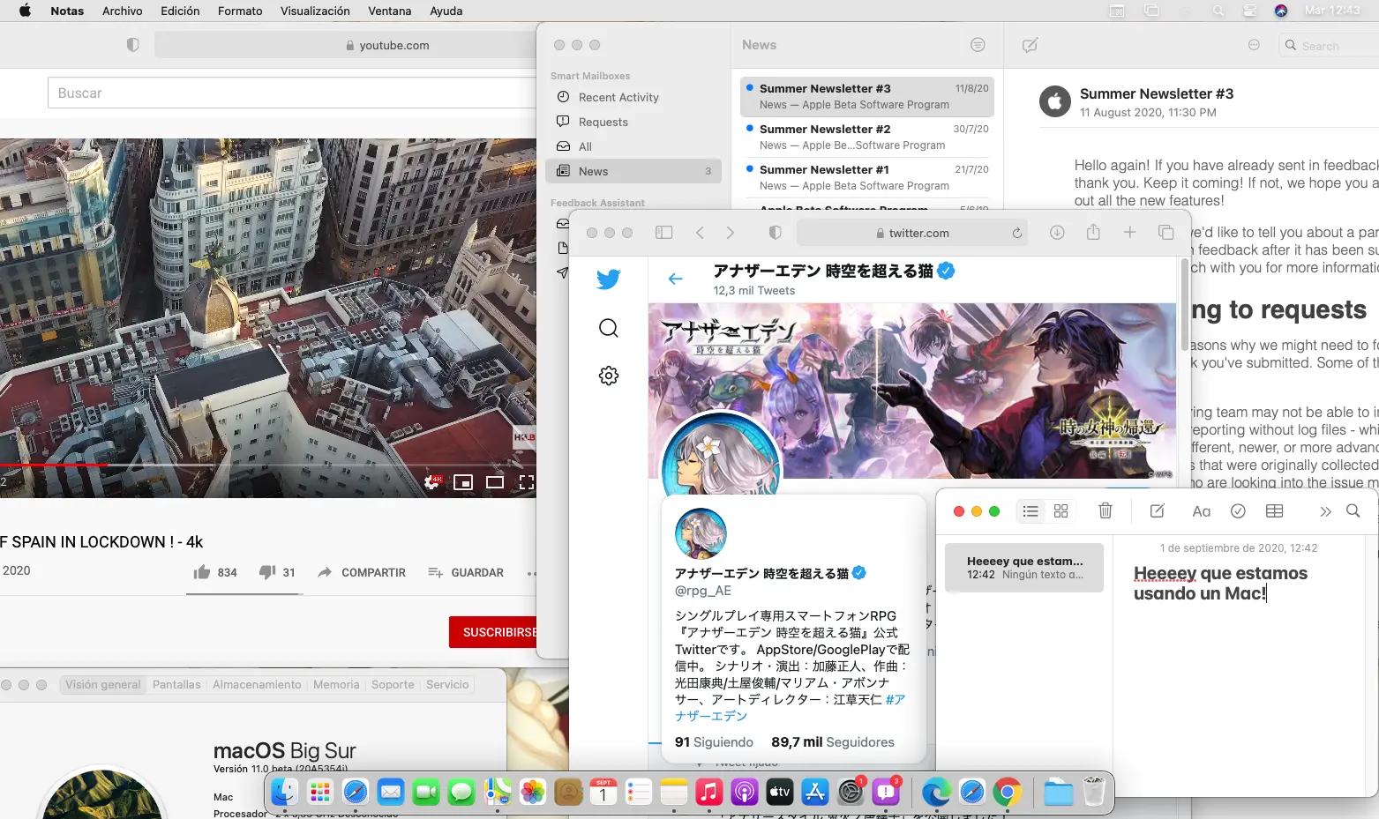Click the Notes search magnifier icon

click(x=1353, y=511)
